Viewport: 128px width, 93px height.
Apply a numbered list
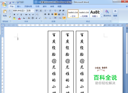(50, 11)
